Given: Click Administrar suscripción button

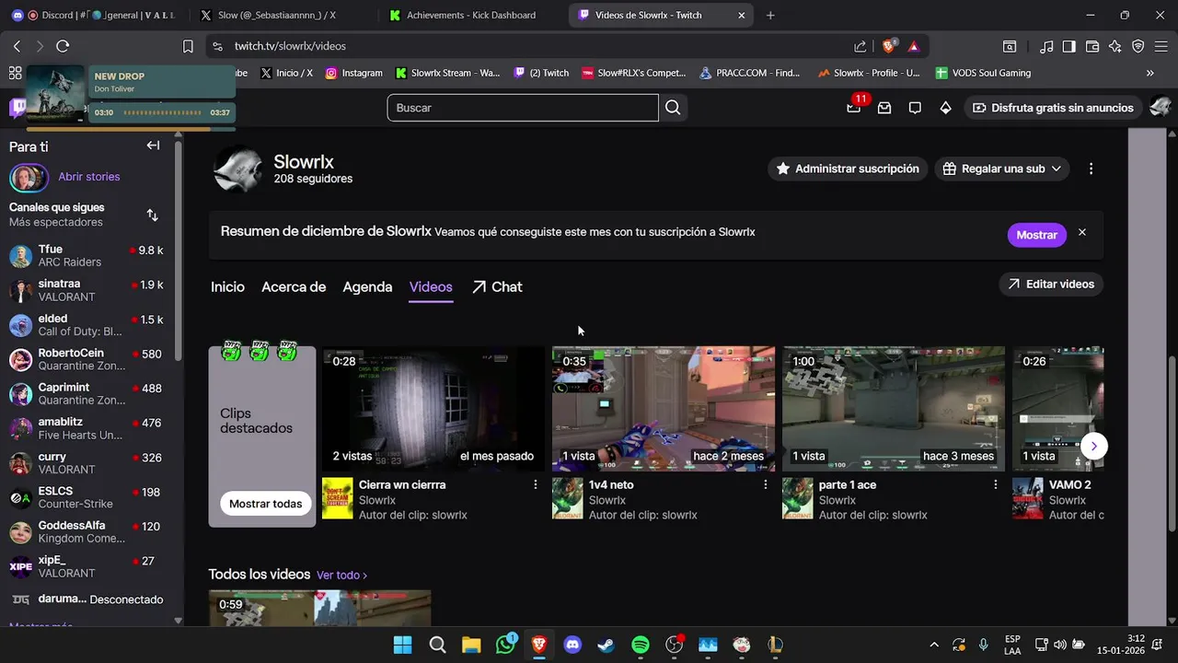Looking at the screenshot, I should (848, 169).
